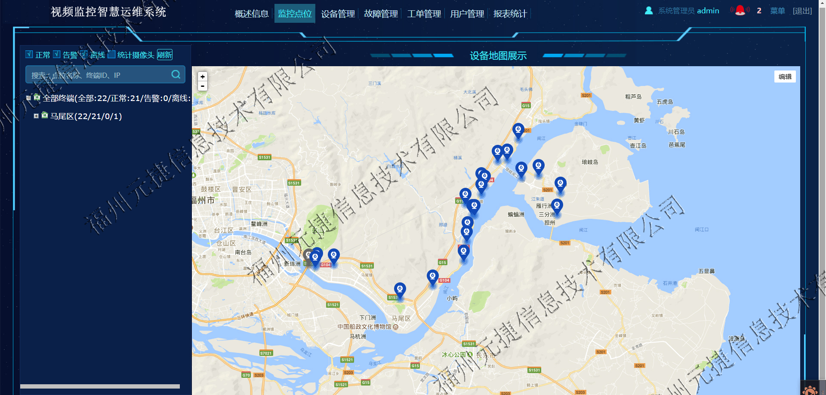Collapse the 全部终端 tree node
The height and width of the screenshot is (395, 826).
pos(28,98)
